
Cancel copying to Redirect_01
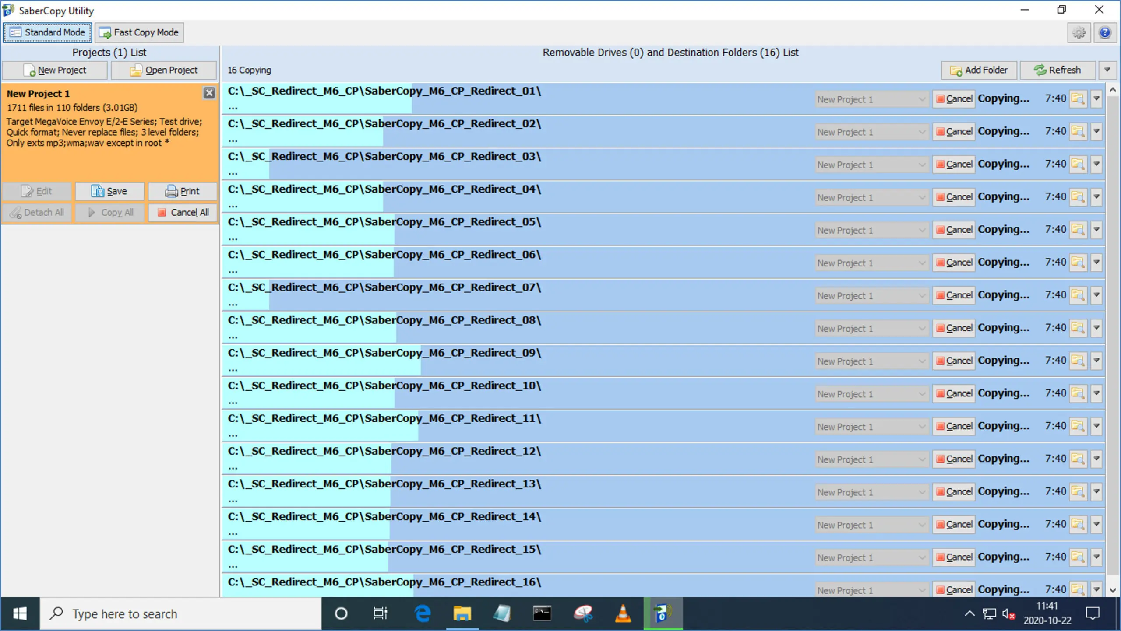tap(954, 99)
